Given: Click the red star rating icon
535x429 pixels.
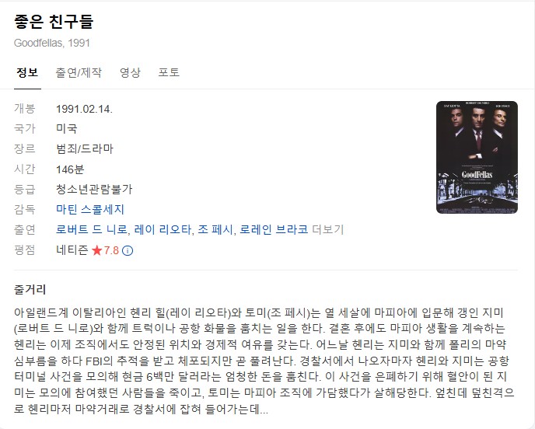Looking at the screenshot, I should [97, 250].
